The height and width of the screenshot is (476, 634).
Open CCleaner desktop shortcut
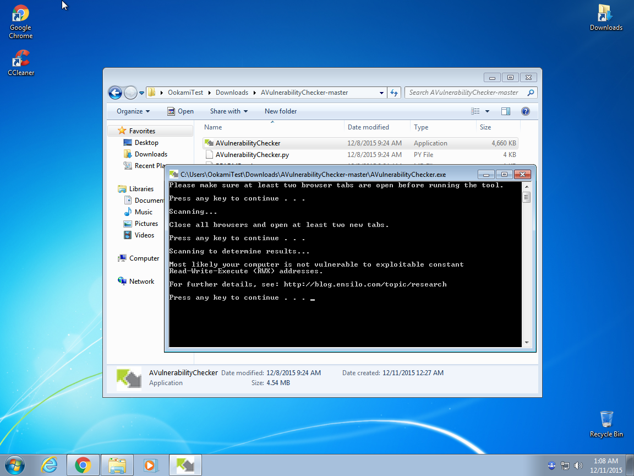point(20,63)
